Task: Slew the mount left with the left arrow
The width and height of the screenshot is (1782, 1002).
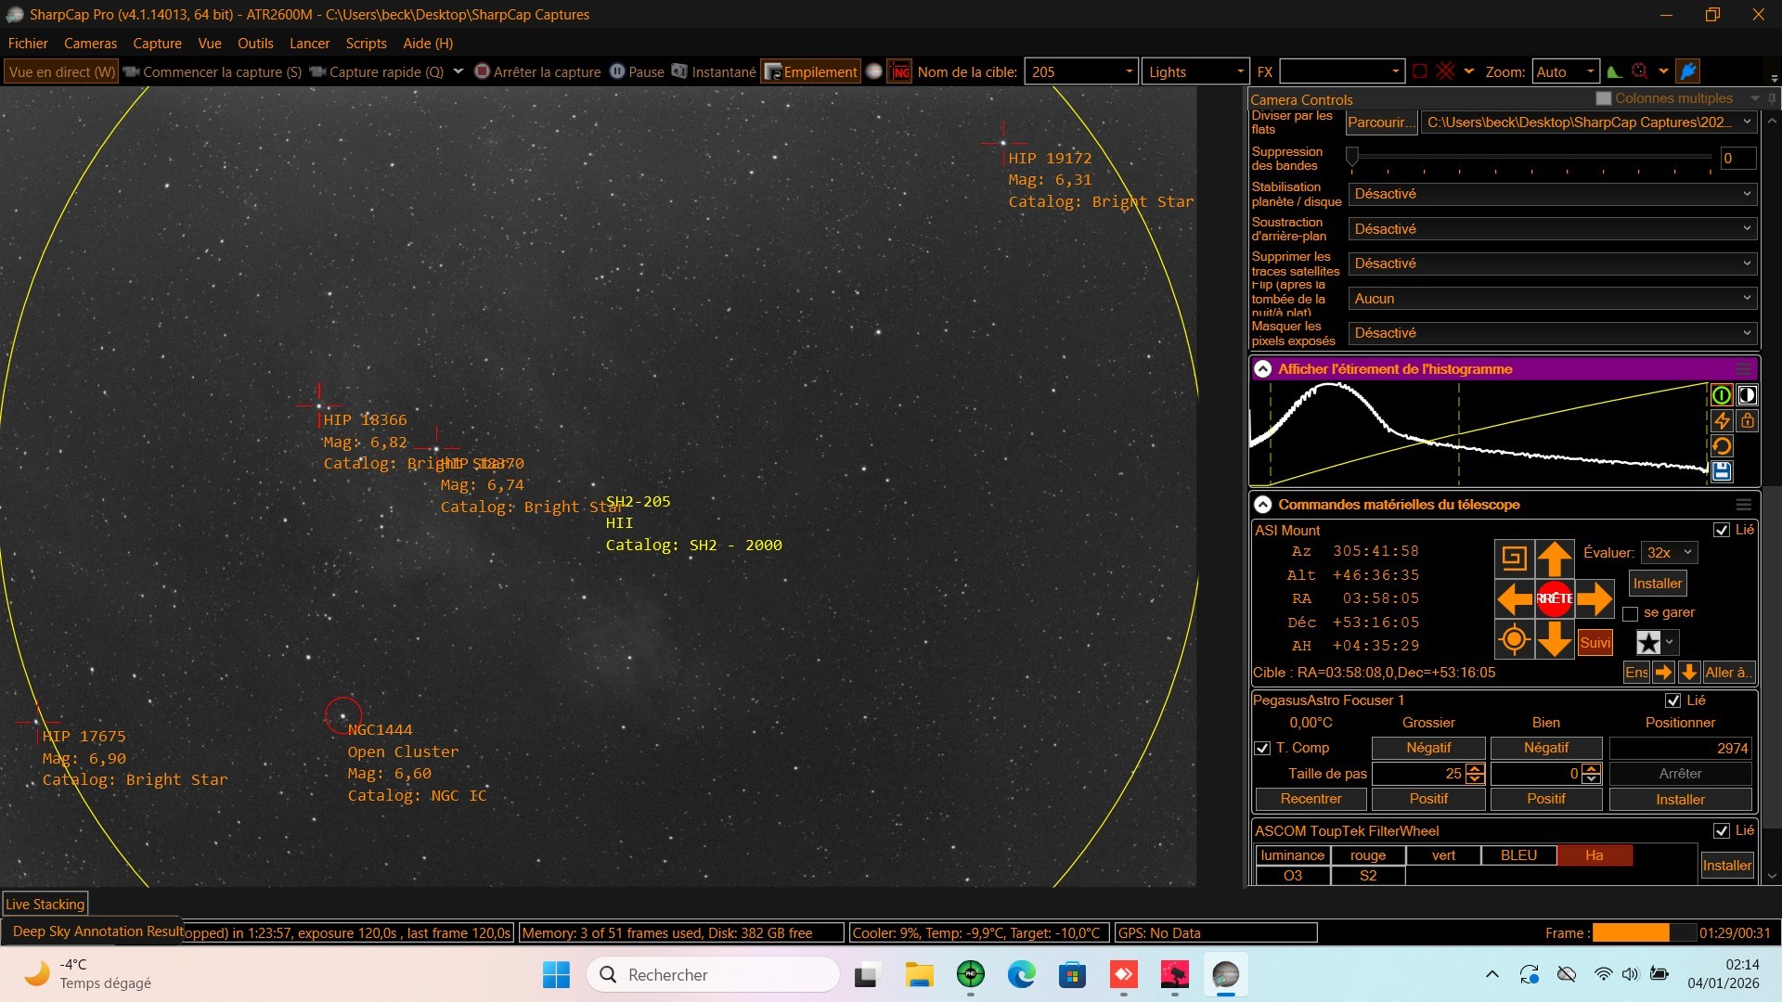Action: click(x=1514, y=599)
